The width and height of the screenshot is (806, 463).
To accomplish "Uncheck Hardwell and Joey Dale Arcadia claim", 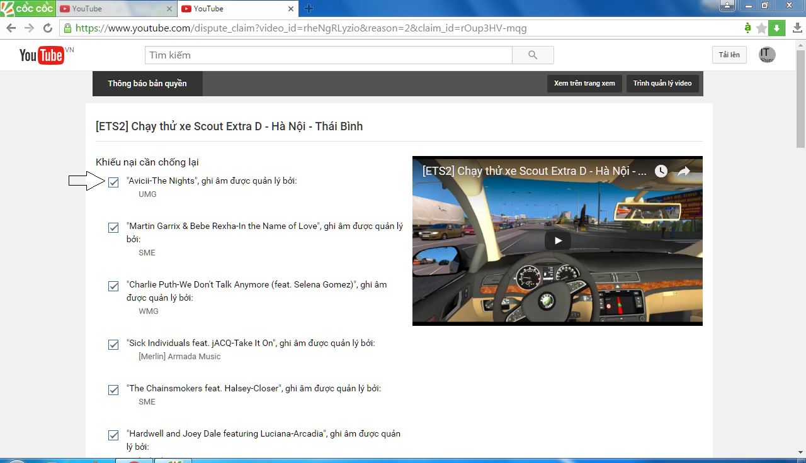I will (x=113, y=435).
